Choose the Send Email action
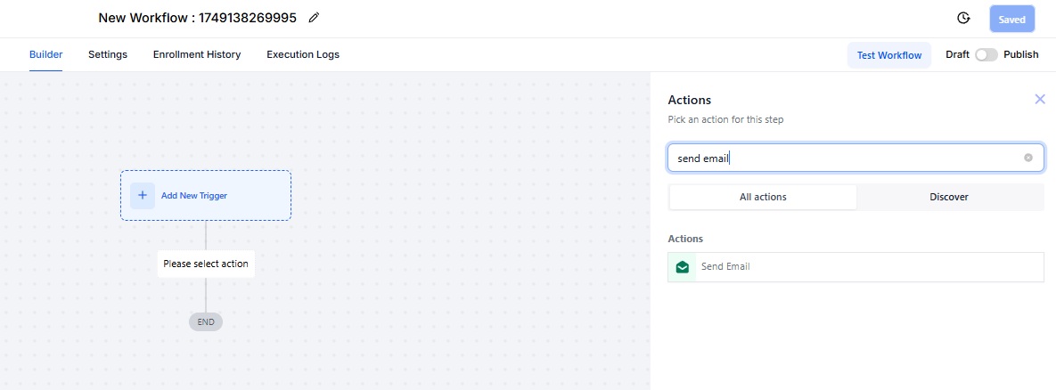Screen dimensions: 1056x390 (x=855, y=267)
